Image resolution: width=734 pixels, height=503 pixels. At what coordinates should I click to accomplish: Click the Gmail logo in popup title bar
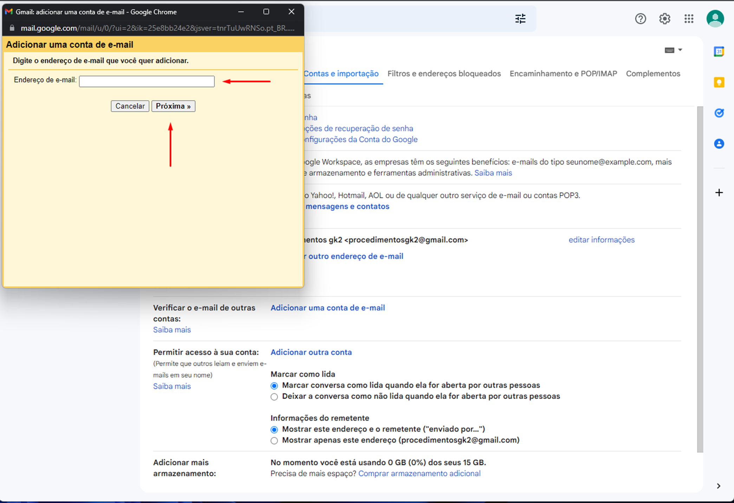pyautogui.click(x=9, y=12)
